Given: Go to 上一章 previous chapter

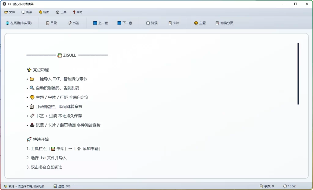Looking at the screenshot, I should click(101, 23).
